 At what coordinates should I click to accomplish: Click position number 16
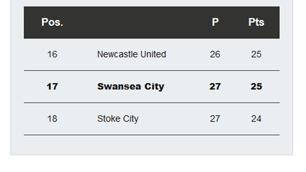click(x=52, y=54)
